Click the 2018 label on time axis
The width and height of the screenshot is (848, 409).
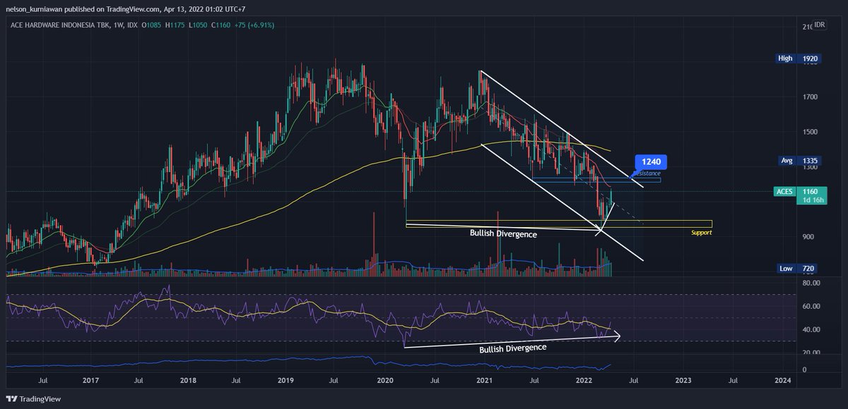[x=188, y=380]
